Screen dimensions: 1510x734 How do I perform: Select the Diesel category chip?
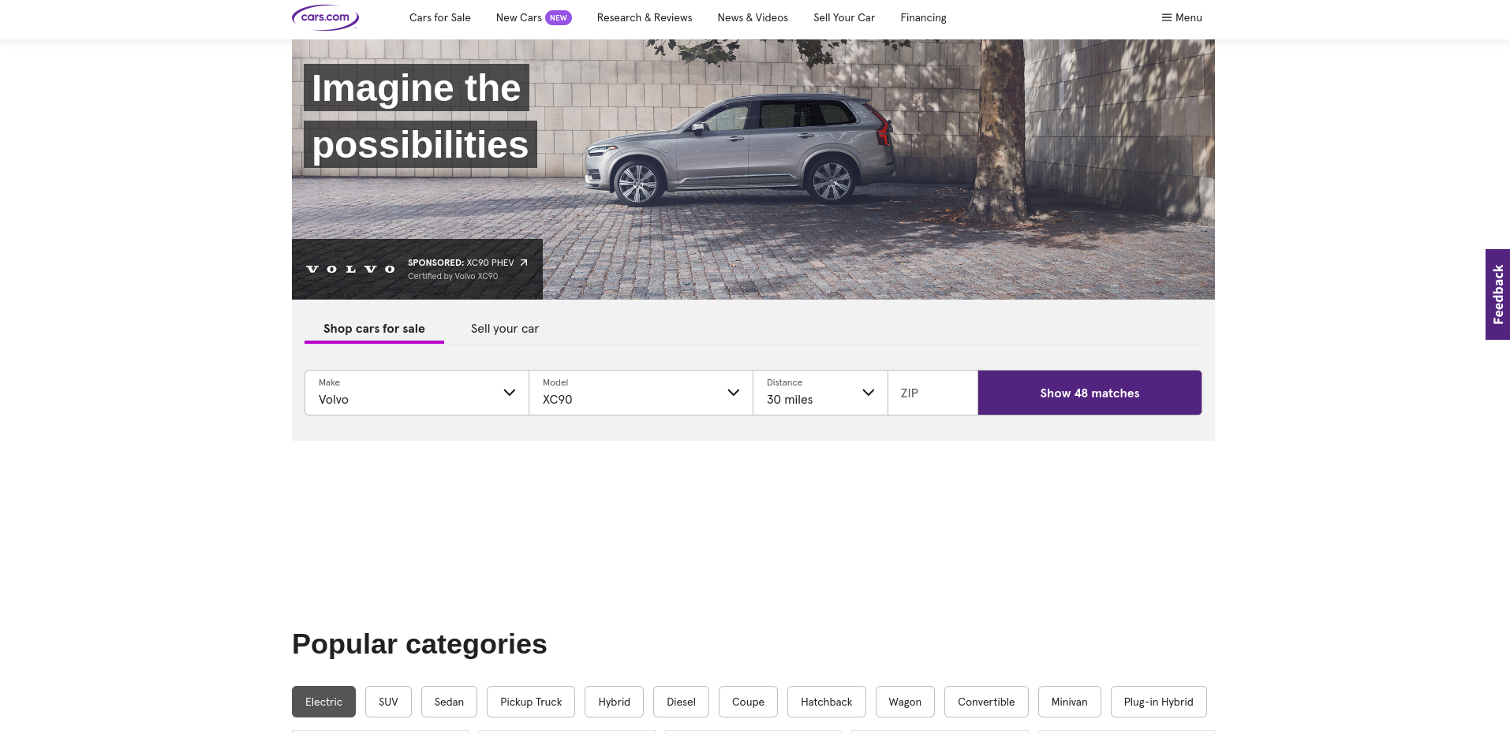coord(681,702)
